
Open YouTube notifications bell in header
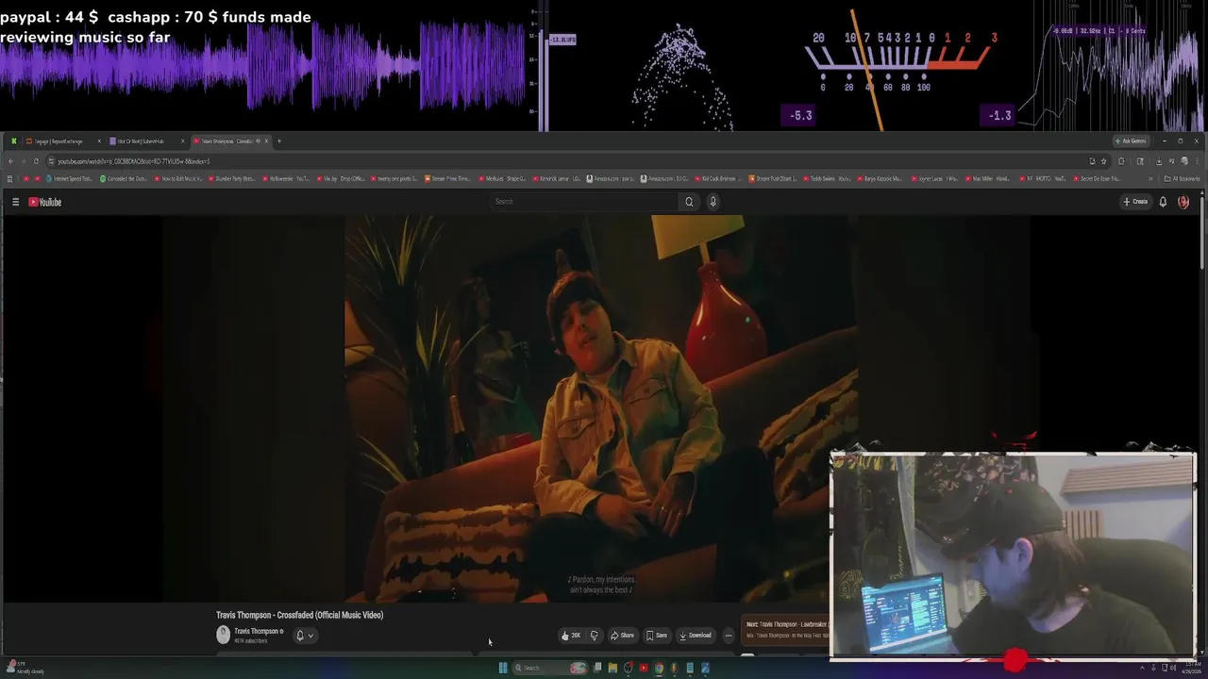tap(1163, 202)
